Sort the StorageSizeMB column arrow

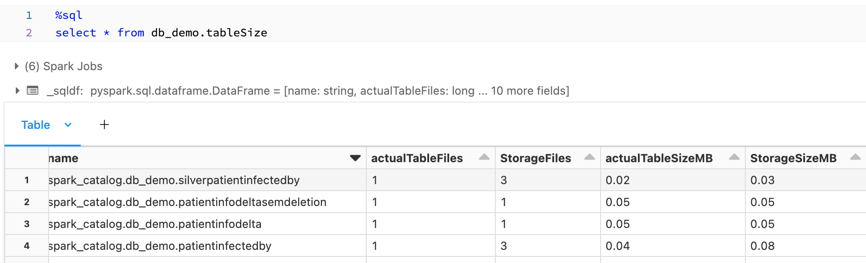click(x=855, y=157)
